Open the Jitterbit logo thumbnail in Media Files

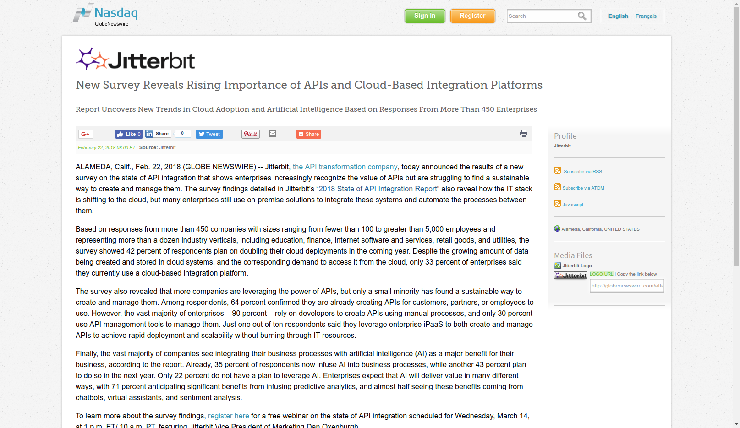tap(570, 275)
